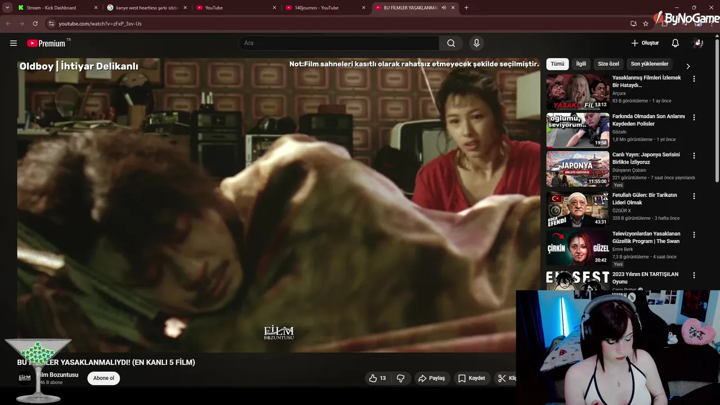Open the tab search dropdown arrow
The width and height of the screenshot is (720, 405).
click(x=7, y=8)
